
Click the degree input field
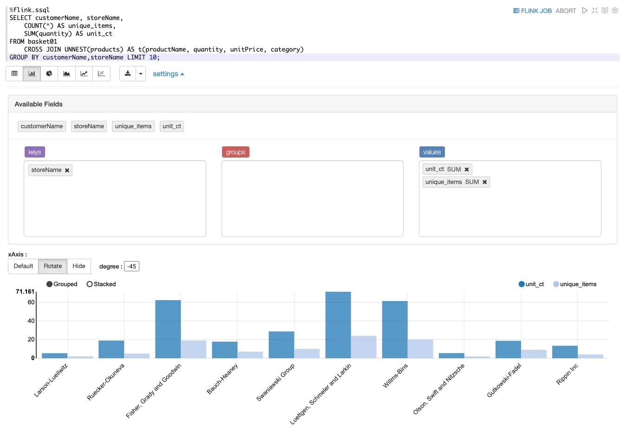pyautogui.click(x=132, y=266)
